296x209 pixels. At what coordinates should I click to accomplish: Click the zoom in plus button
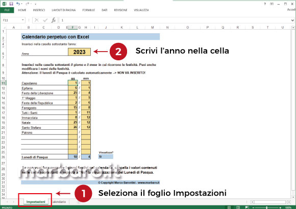tap(280, 207)
